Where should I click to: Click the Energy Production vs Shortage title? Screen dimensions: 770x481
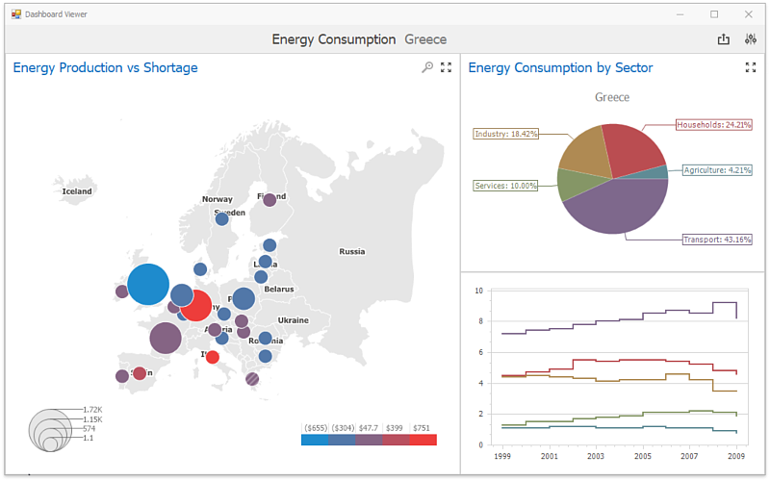(105, 67)
